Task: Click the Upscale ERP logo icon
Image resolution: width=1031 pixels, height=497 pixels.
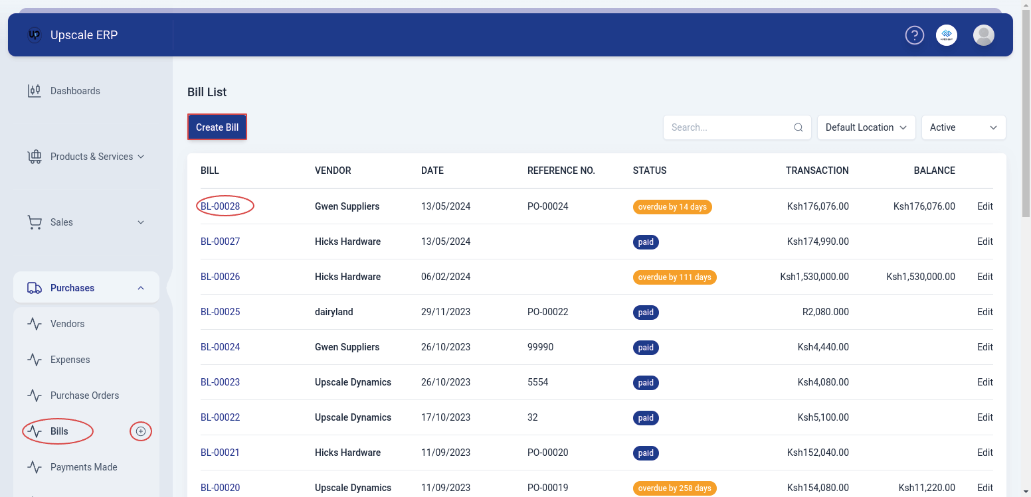Action: pyautogui.click(x=35, y=35)
